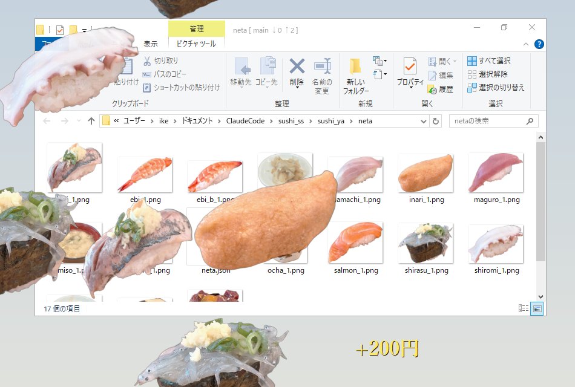Go up one folder level arrow

[91, 121]
